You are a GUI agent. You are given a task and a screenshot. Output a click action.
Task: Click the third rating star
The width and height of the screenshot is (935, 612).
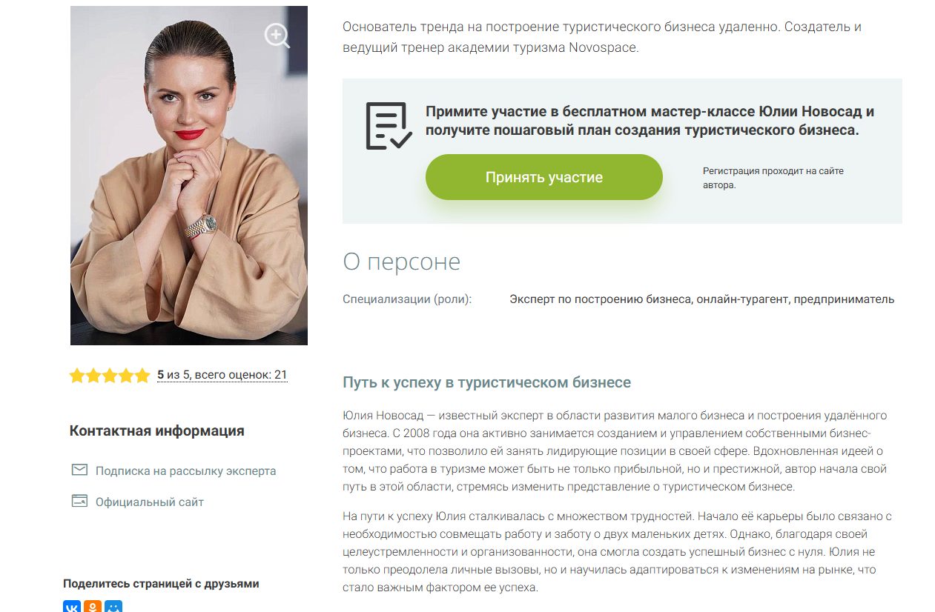coord(110,376)
